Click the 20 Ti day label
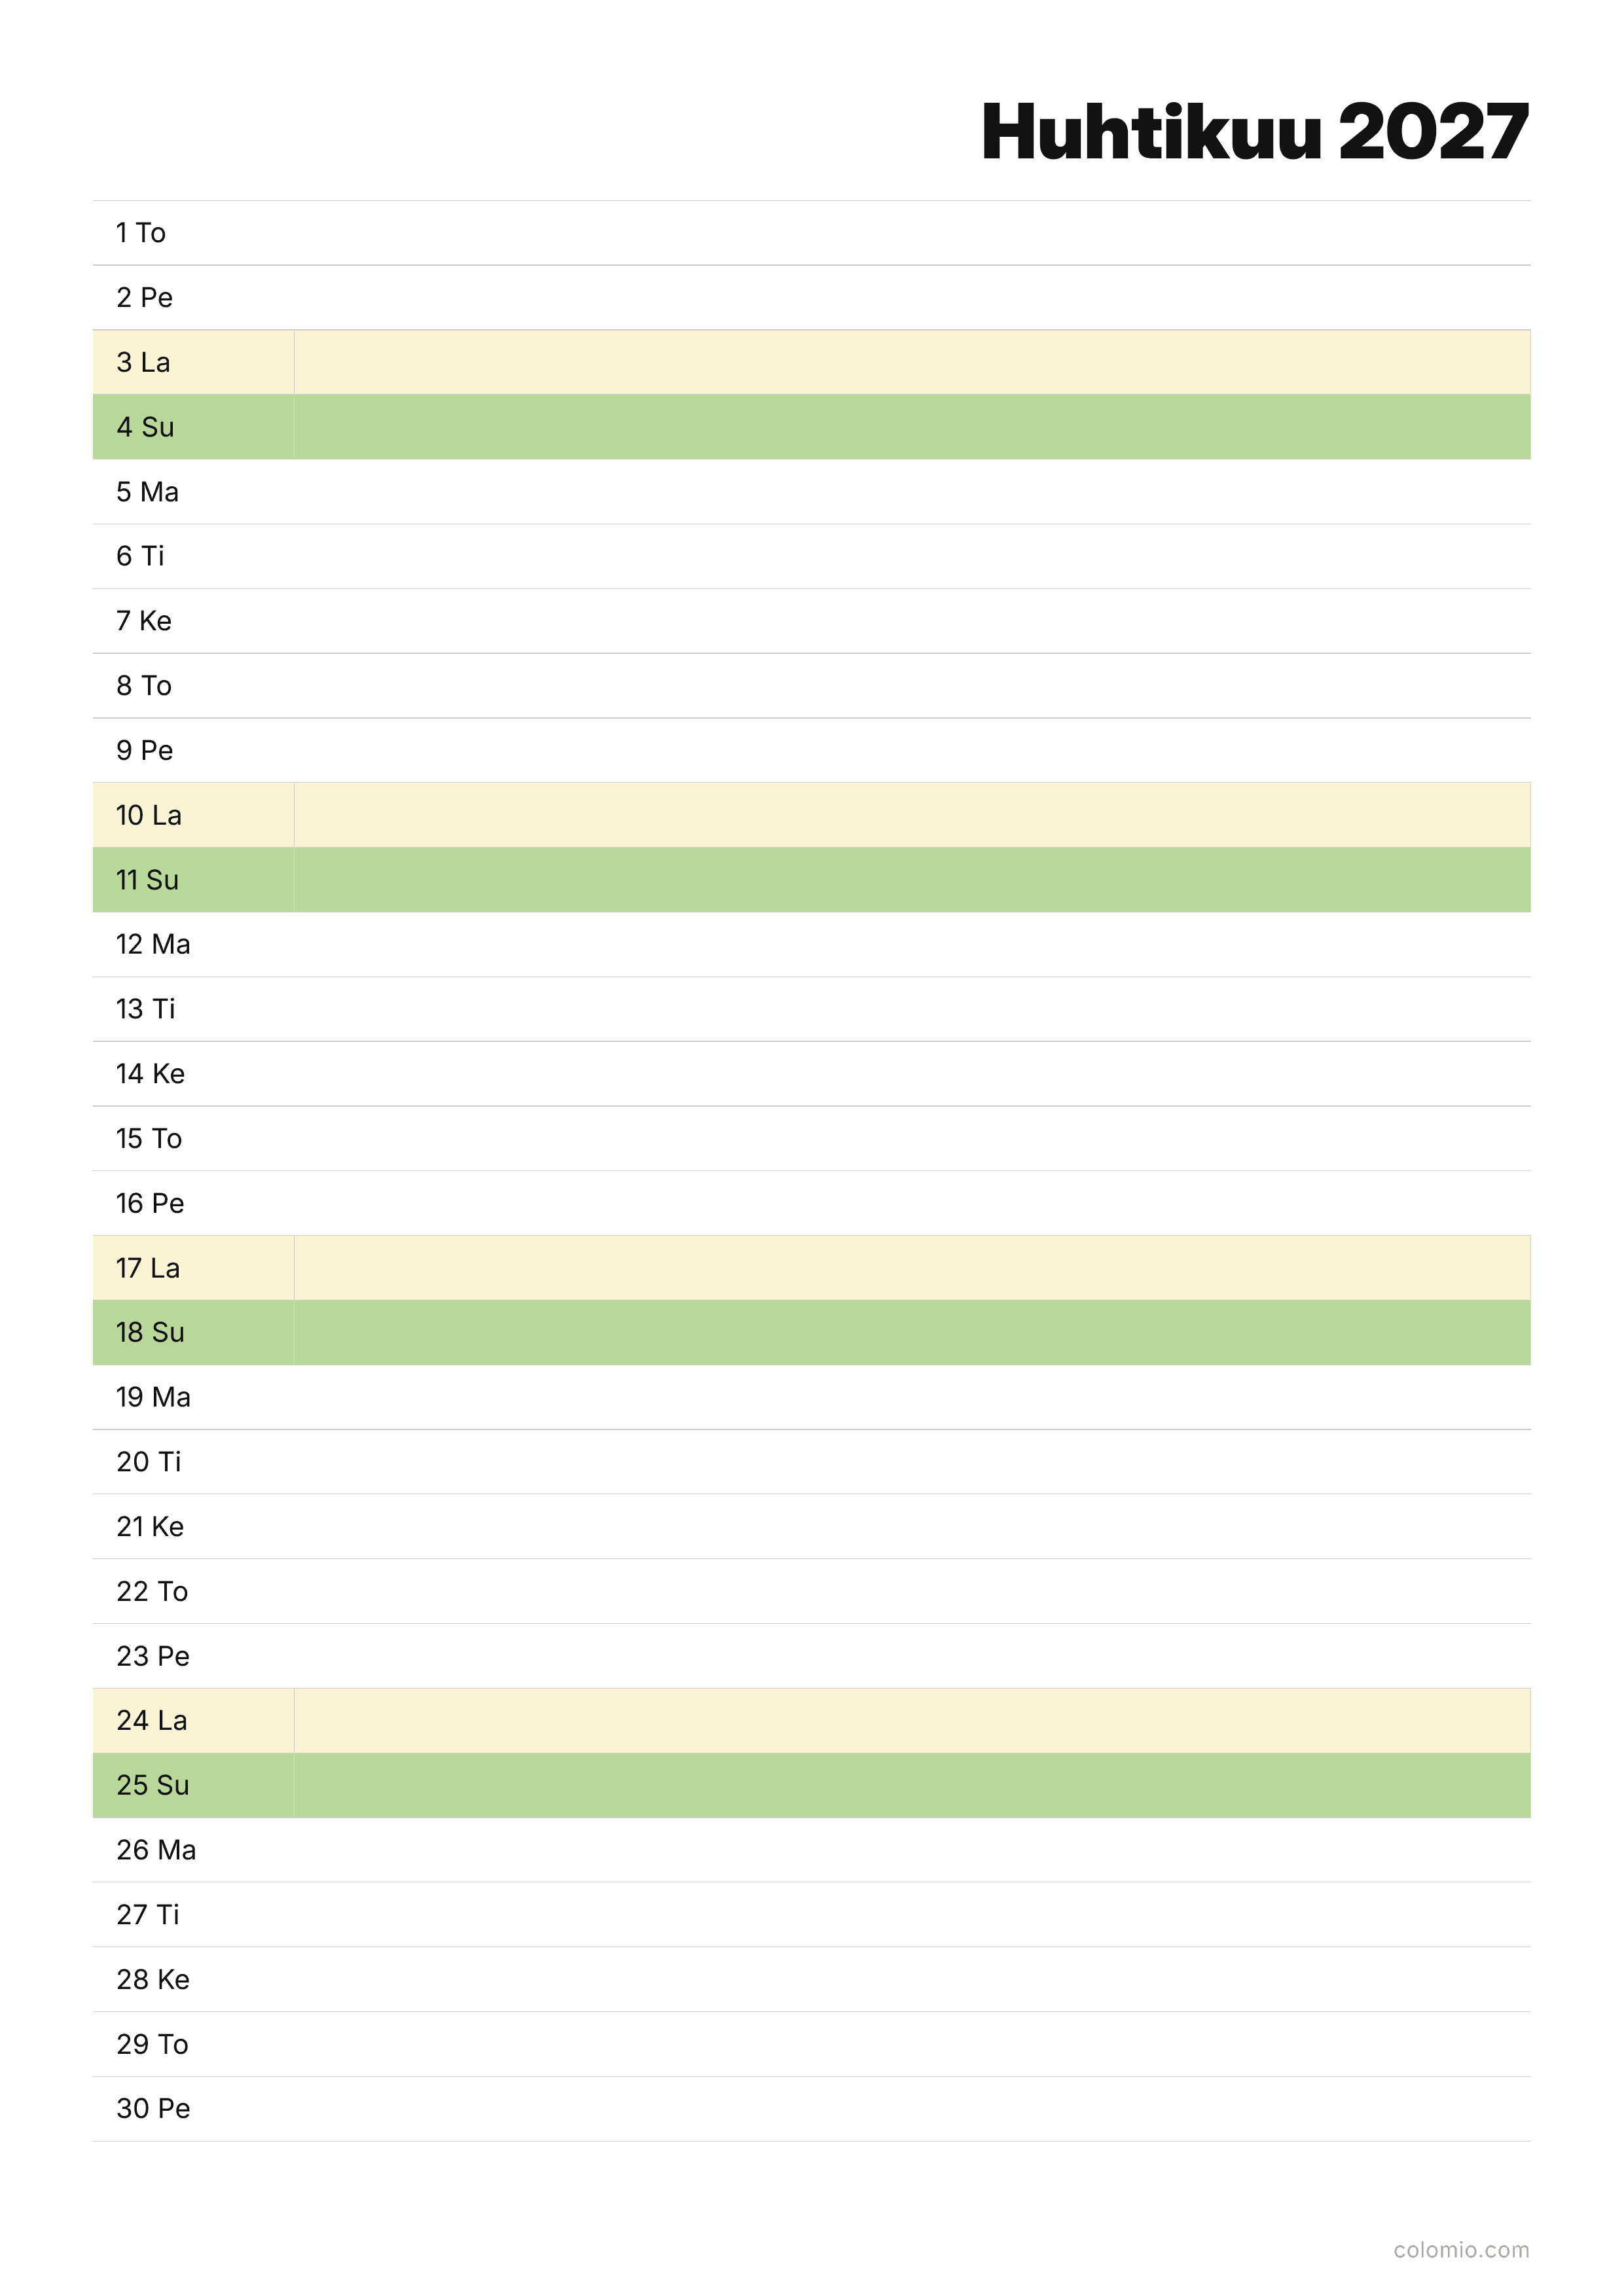 [149, 1462]
